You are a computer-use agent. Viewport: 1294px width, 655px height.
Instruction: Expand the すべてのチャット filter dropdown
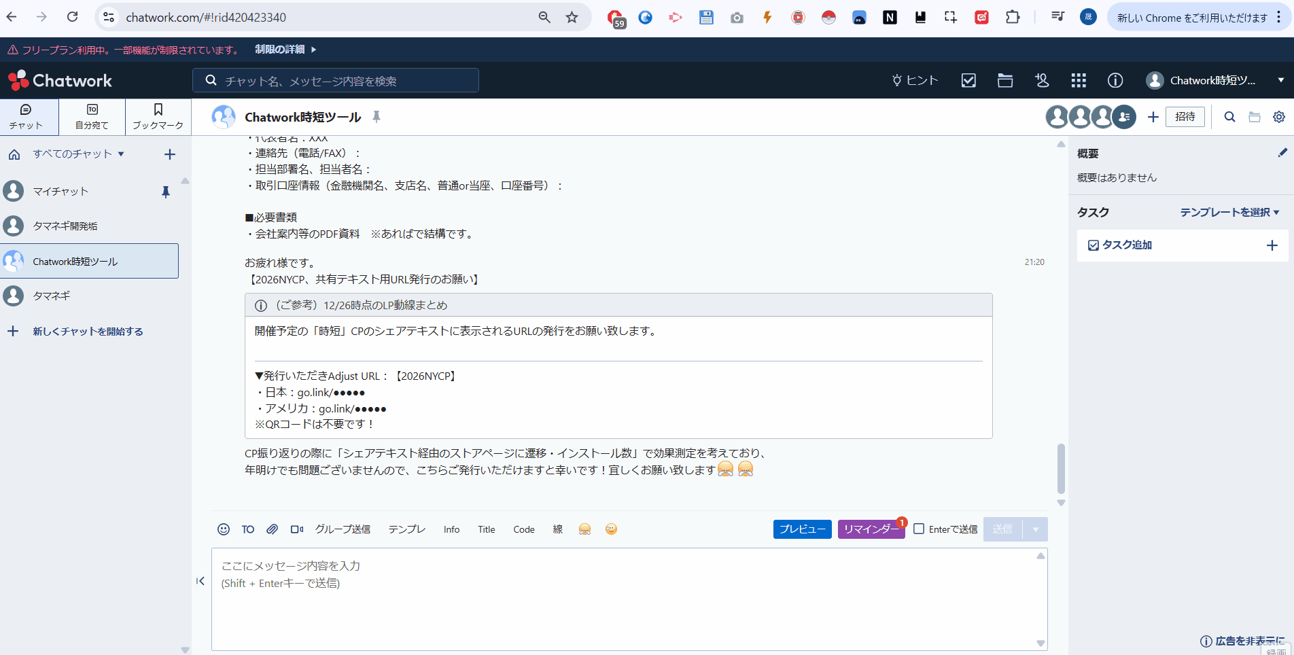point(79,154)
